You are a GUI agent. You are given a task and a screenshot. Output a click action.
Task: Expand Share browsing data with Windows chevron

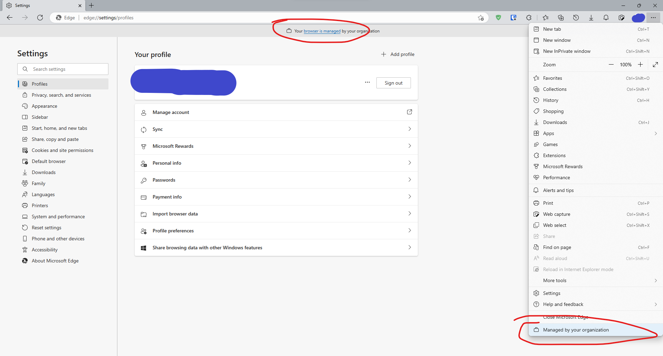410,247
